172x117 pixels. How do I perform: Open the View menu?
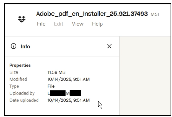77,24
